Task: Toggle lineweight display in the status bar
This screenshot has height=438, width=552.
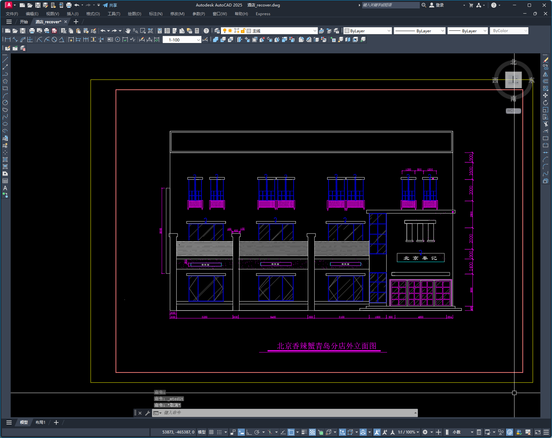Action: click(x=304, y=432)
